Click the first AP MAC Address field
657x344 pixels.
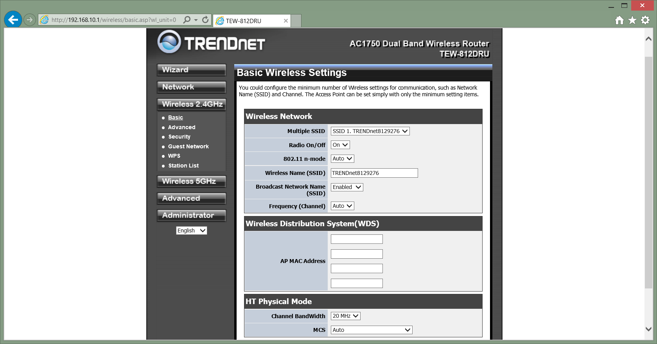point(357,239)
